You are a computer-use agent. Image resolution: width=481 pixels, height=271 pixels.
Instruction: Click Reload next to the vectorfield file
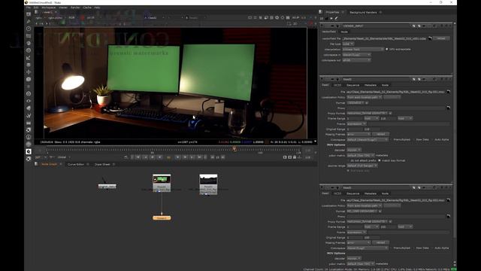[x=441, y=38]
